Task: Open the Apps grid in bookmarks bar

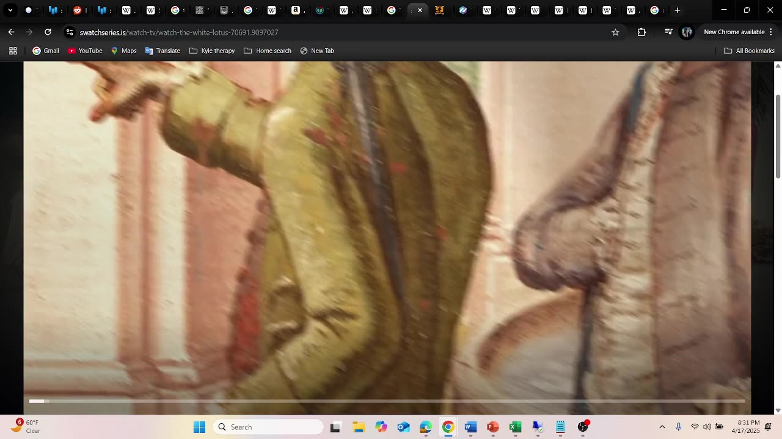Action: click(x=13, y=51)
